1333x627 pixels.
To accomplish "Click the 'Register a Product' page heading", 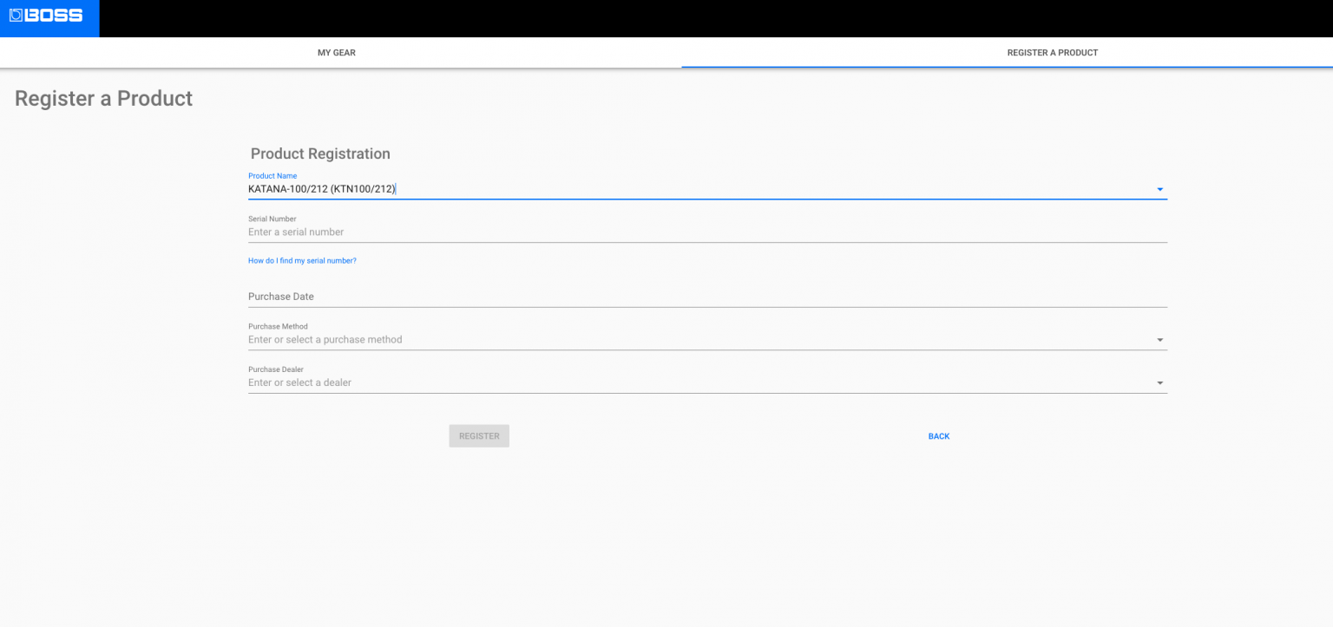I will [103, 99].
